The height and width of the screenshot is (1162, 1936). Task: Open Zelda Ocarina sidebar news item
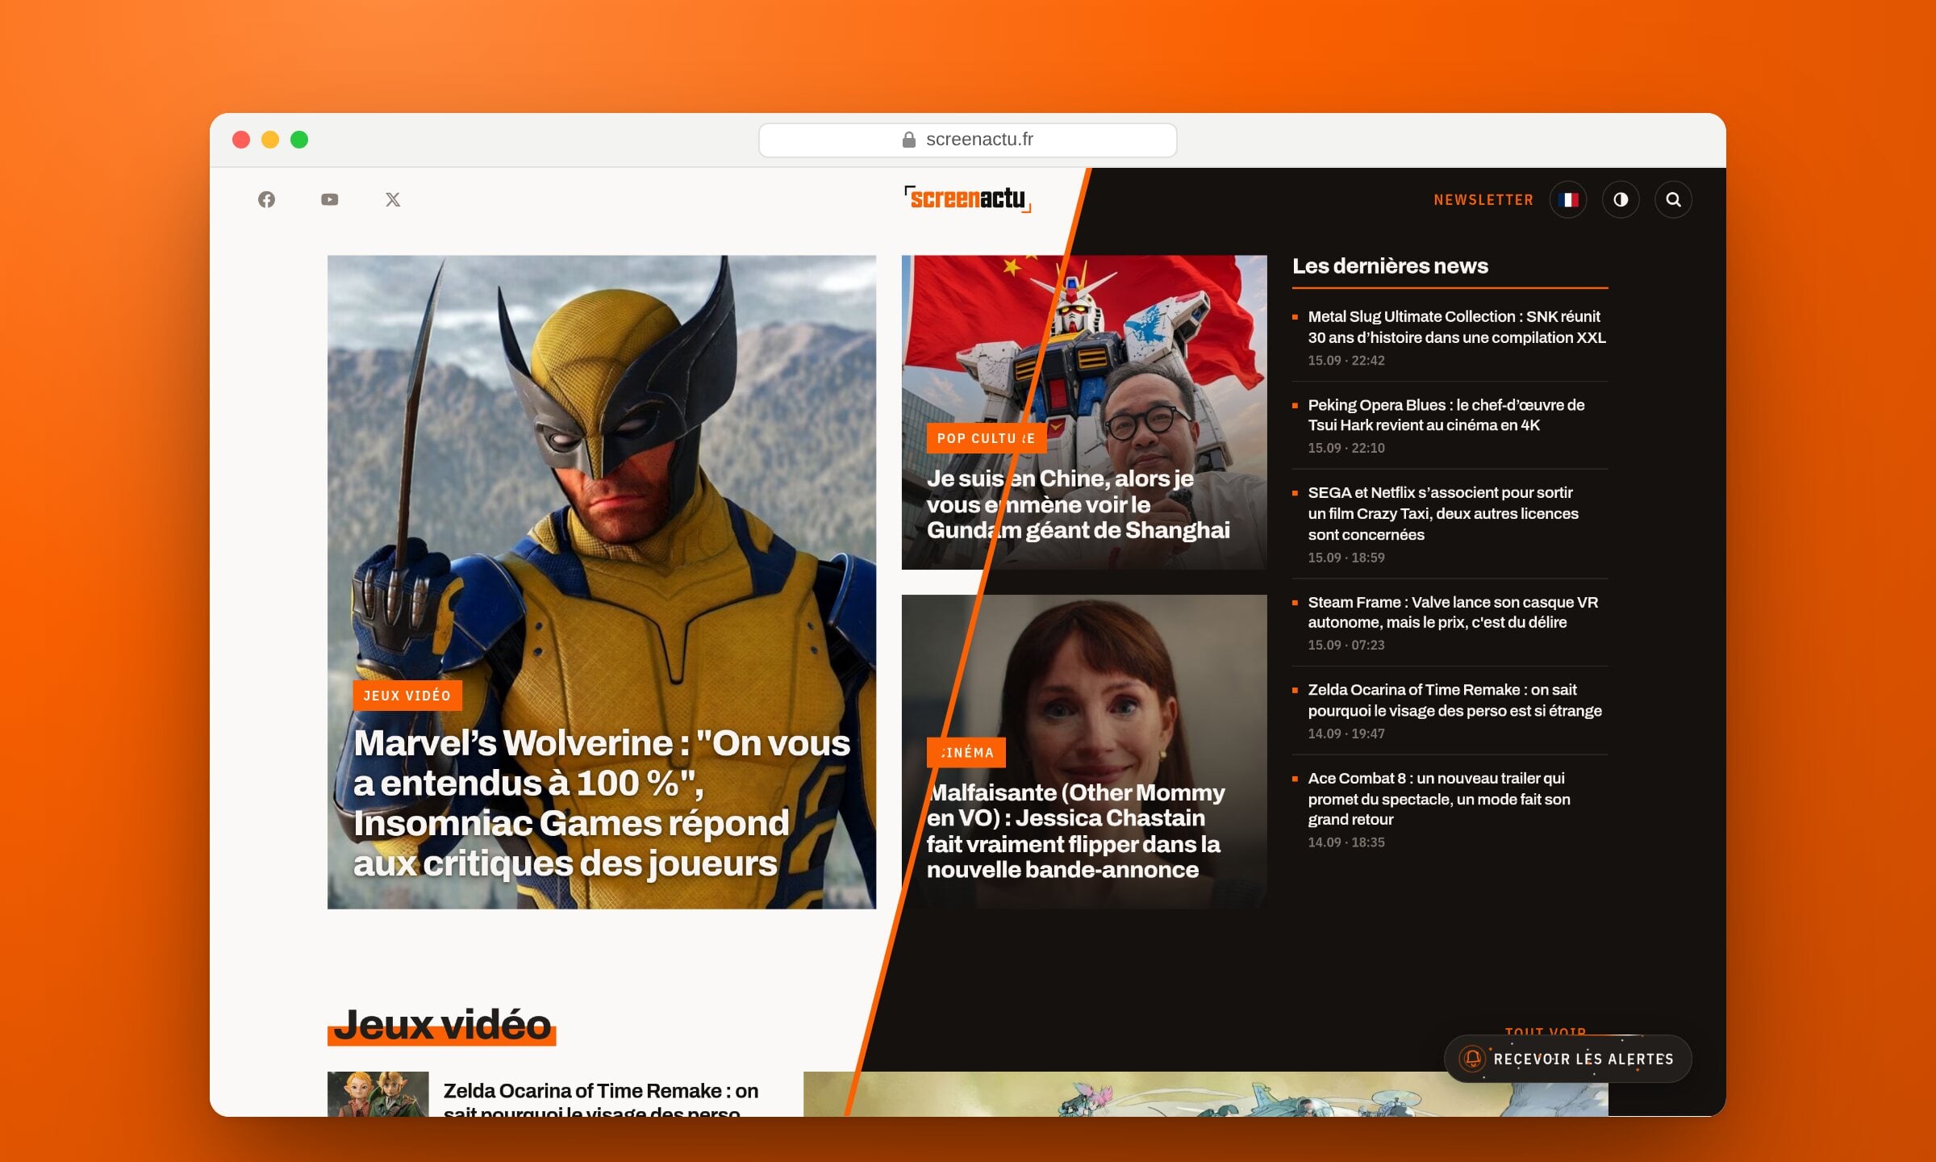point(1454,700)
